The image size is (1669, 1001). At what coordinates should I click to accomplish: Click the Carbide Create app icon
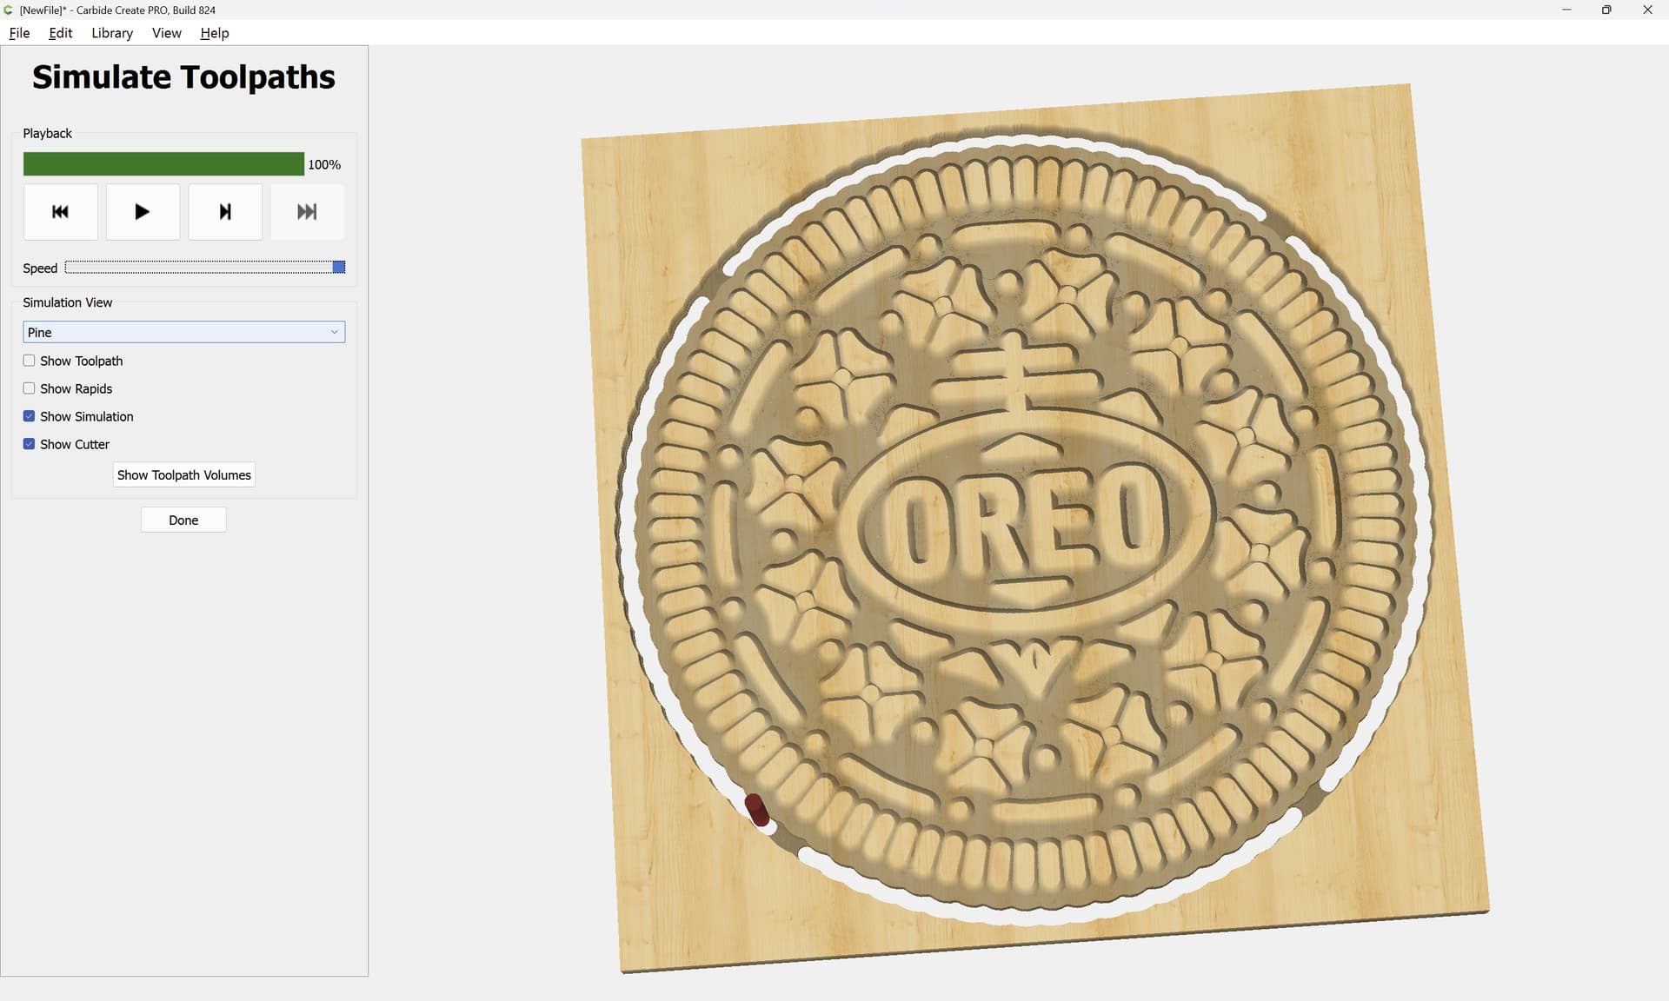[x=9, y=10]
